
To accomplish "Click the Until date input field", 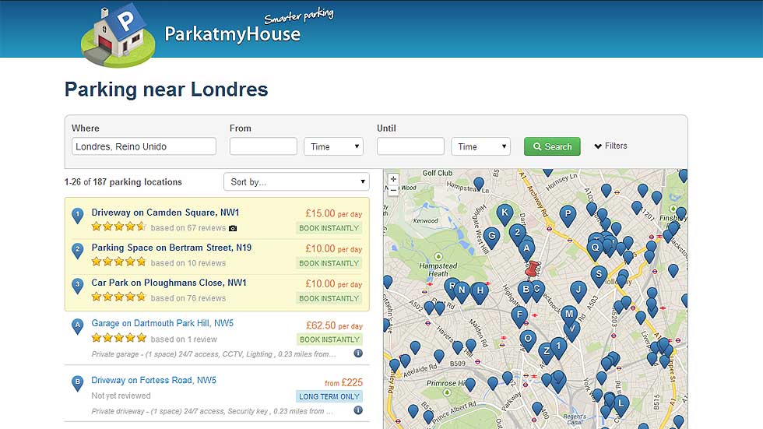I will (x=410, y=146).
